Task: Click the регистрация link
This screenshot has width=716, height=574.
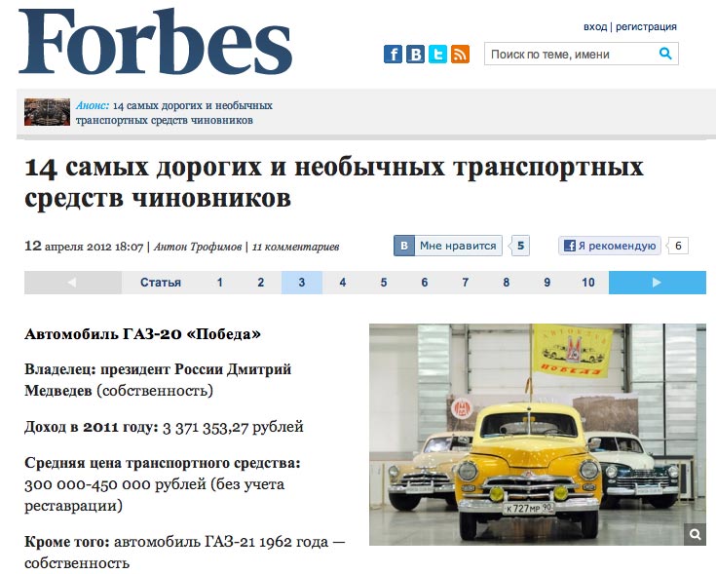Action: coord(646,26)
